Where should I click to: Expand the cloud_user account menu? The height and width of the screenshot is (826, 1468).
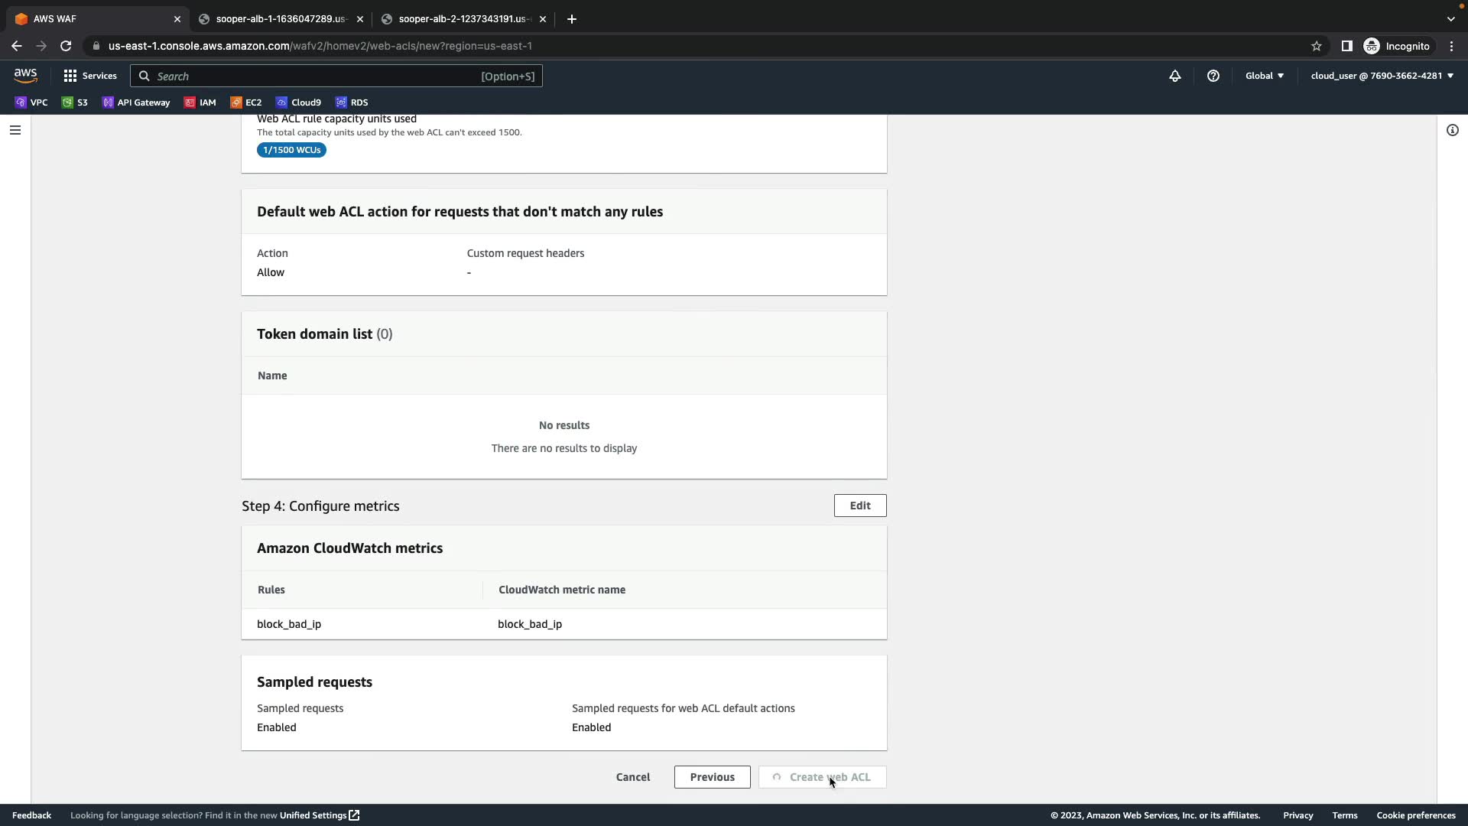point(1382,76)
